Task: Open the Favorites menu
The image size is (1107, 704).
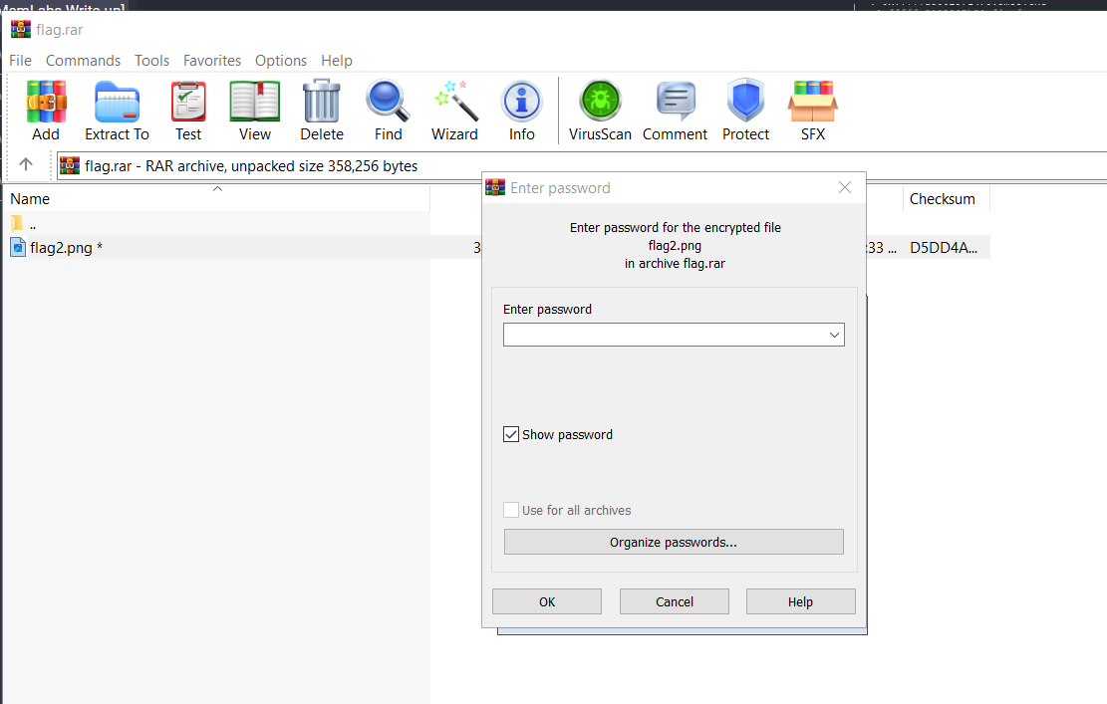Action: click(212, 61)
